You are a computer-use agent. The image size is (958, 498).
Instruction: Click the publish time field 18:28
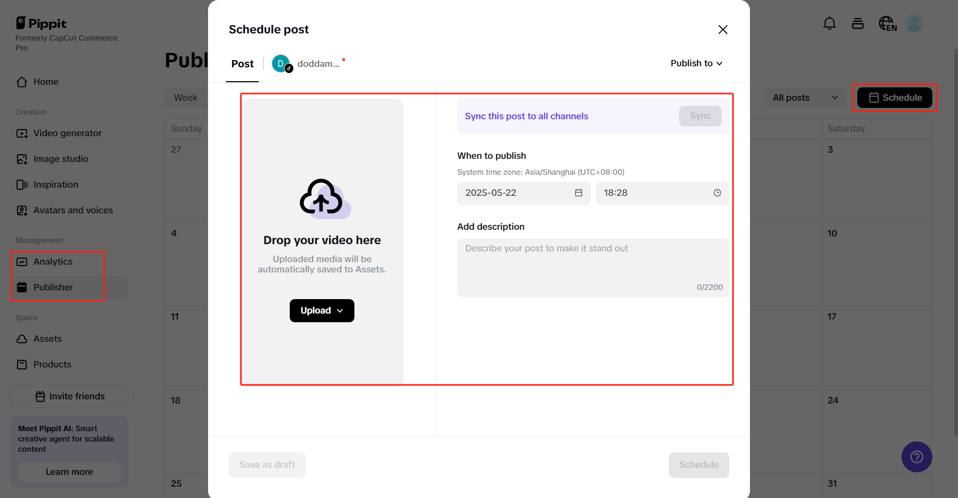(662, 193)
